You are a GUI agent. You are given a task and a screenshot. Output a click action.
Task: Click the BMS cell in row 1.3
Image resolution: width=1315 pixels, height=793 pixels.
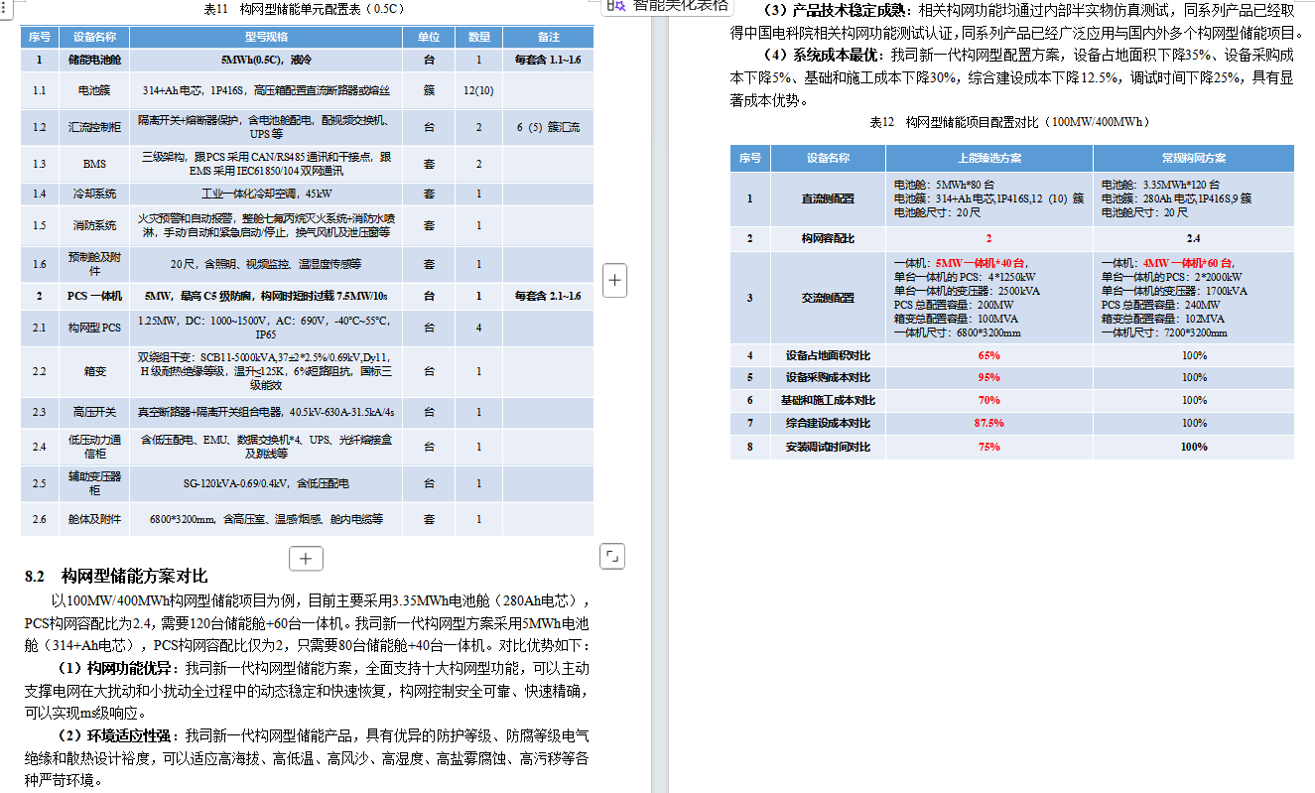94,164
